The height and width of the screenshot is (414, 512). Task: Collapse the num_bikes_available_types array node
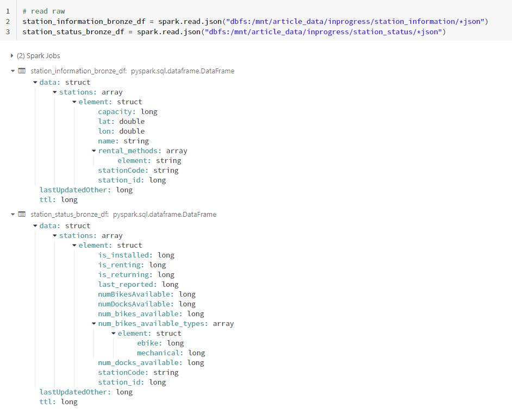[x=94, y=324]
